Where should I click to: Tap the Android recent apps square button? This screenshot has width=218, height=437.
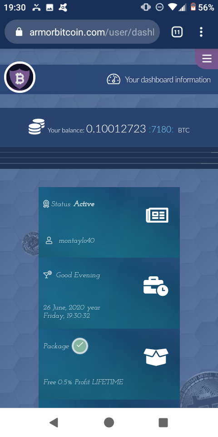[x=163, y=422]
